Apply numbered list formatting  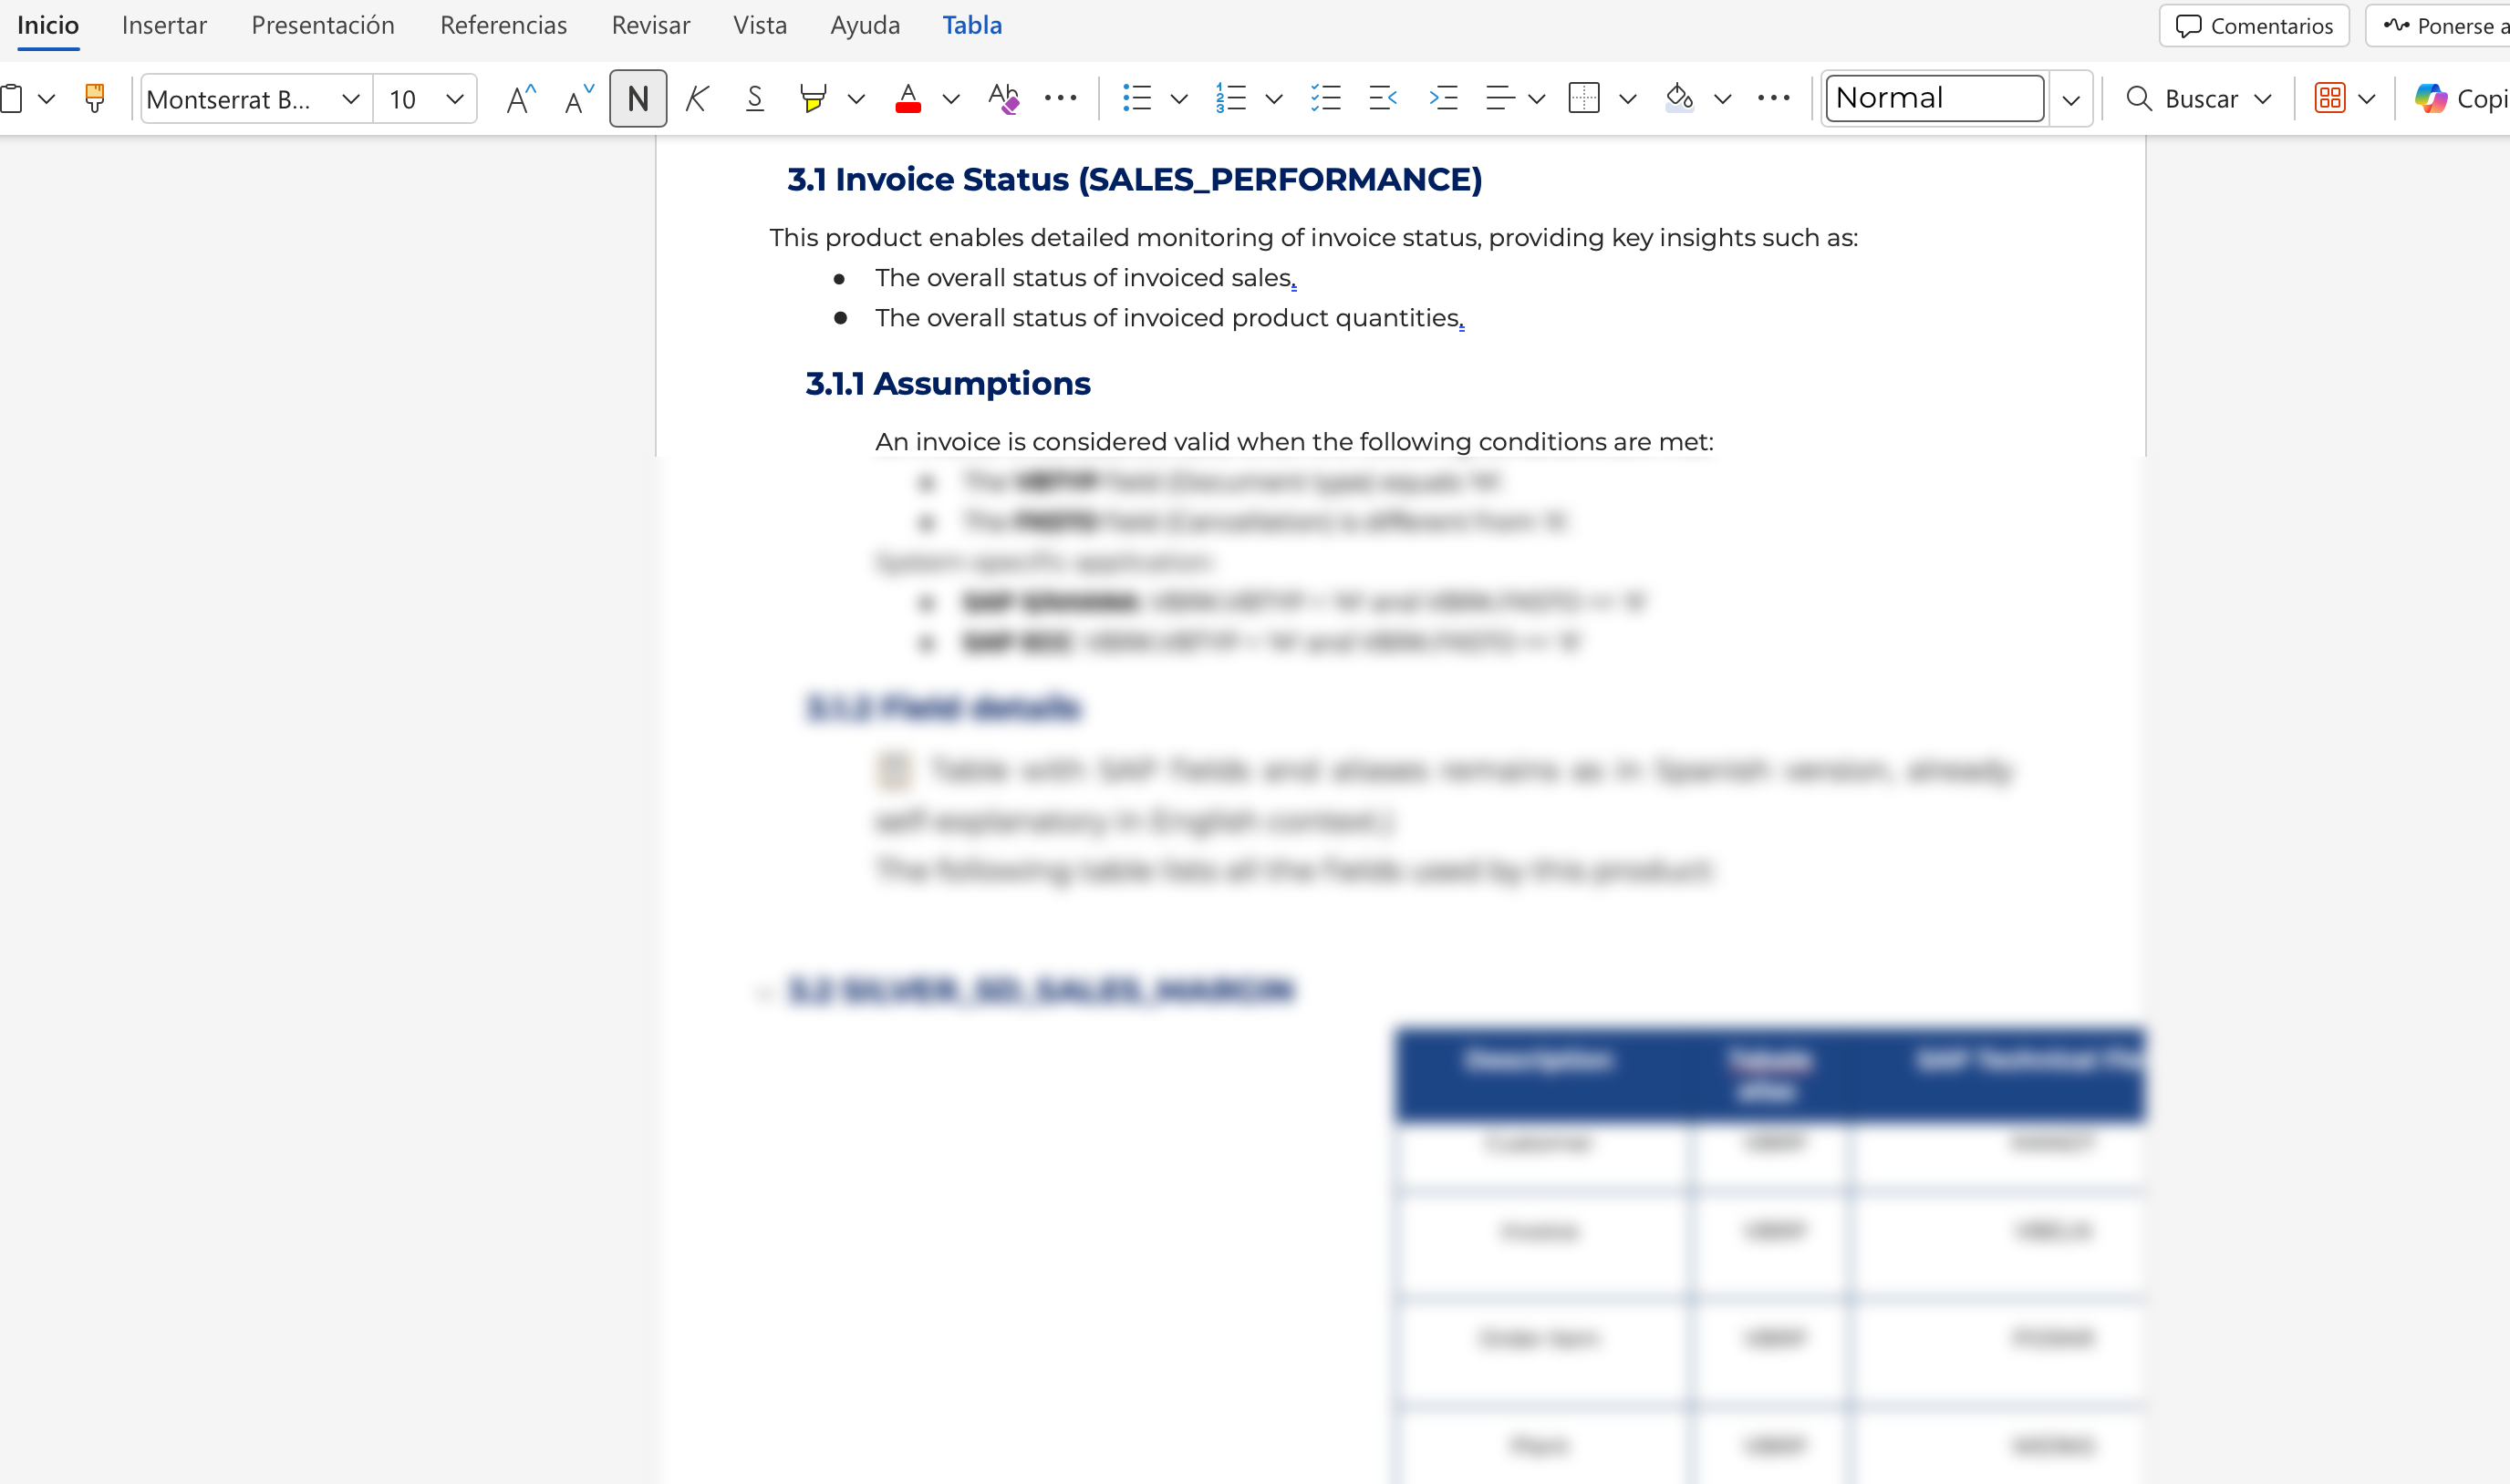pos(1231,98)
